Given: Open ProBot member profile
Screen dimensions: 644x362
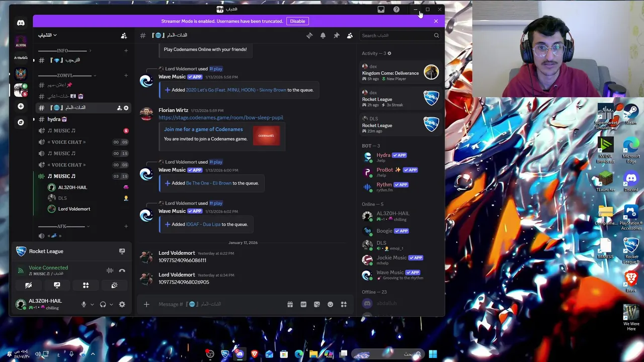Looking at the screenshot, I should tap(400, 171).
